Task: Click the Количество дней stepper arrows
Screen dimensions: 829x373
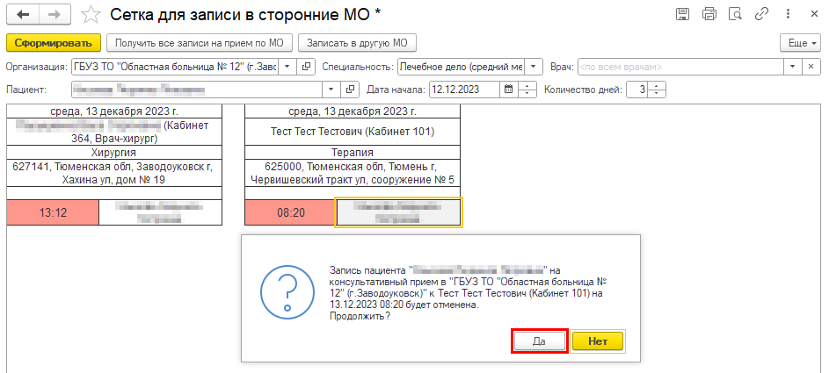Action: pos(658,90)
